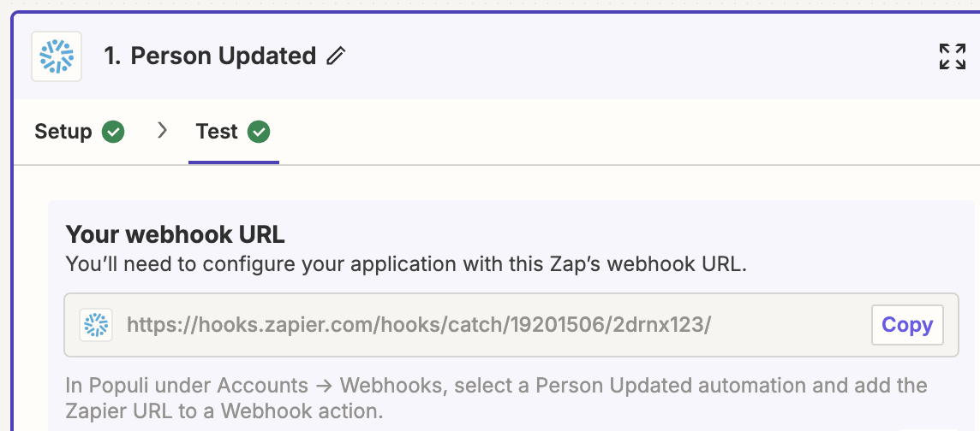Click the Populi icon inside the URL field
This screenshot has width=980, height=431.
tap(96, 325)
